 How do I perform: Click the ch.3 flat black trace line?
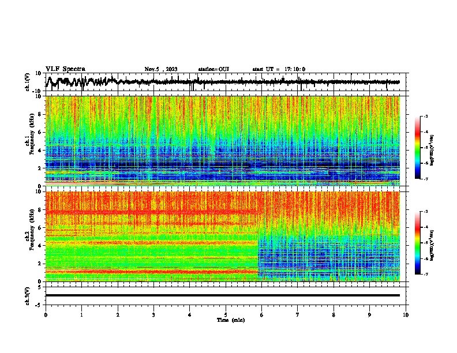coord(223,295)
